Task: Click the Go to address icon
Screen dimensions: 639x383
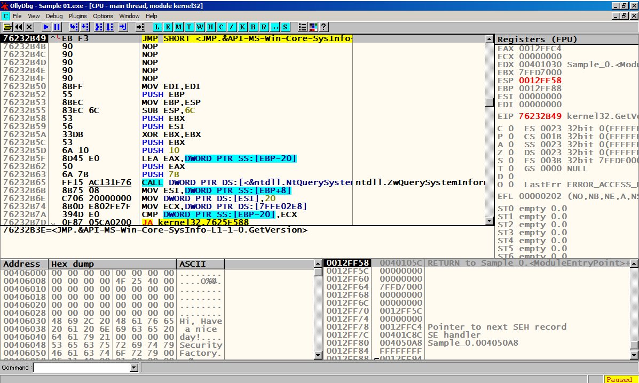Action: point(140,27)
